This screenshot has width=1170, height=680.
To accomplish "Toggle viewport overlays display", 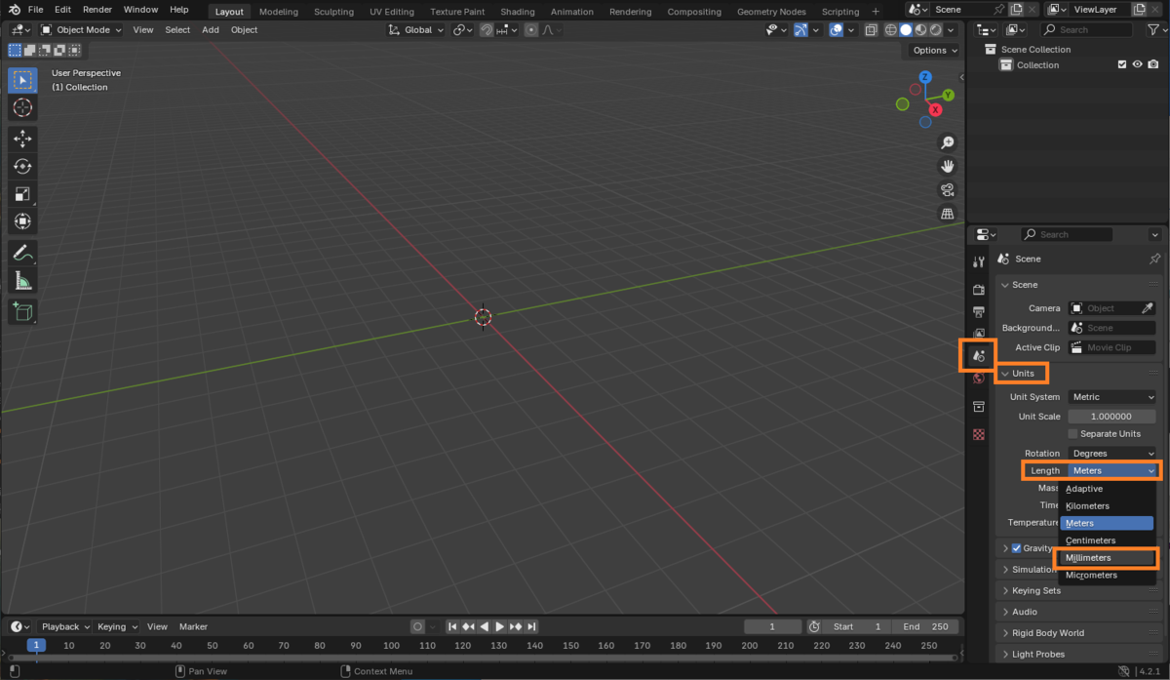I will coord(837,30).
